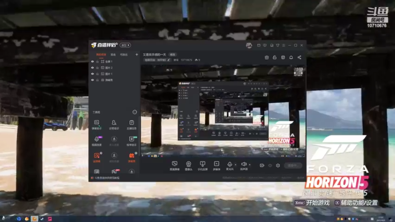Toggle the lock on the 图片 2 source
Image resolution: width=395 pixels, height=222 pixels.
(x=97, y=68)
